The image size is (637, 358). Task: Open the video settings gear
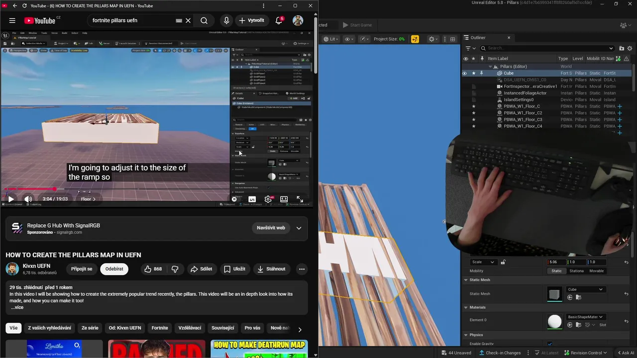[268, 199]
